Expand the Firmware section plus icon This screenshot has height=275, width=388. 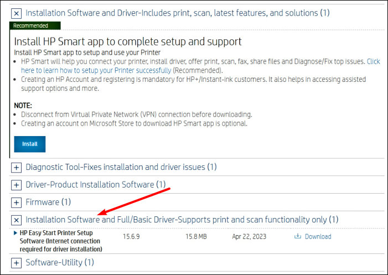(17, 203)
